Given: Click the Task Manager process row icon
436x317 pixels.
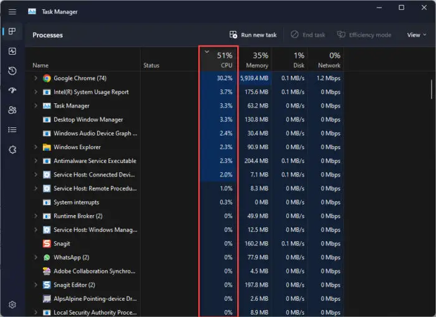Looking at the screenshot, I should point(47,106).
